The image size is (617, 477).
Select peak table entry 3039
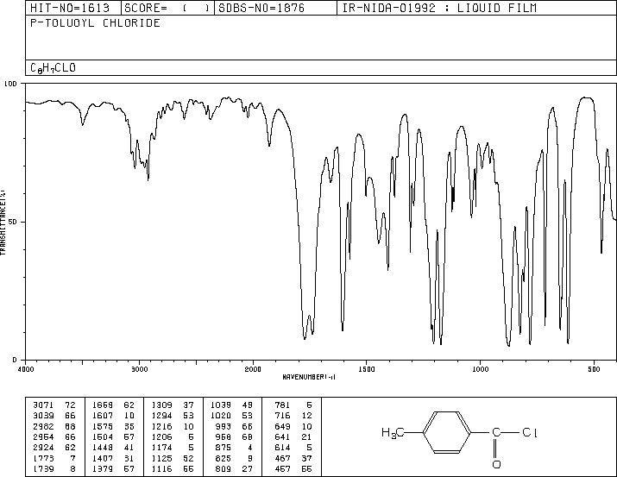[x=43, y=416]
